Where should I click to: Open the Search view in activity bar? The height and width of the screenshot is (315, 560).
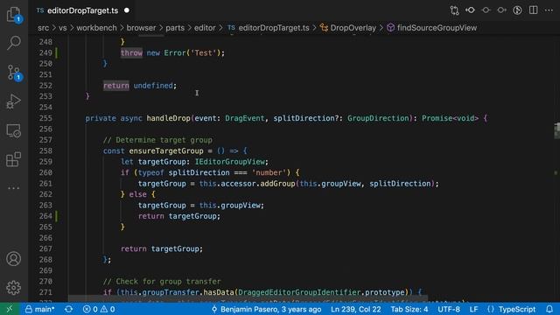coord(14,43)
